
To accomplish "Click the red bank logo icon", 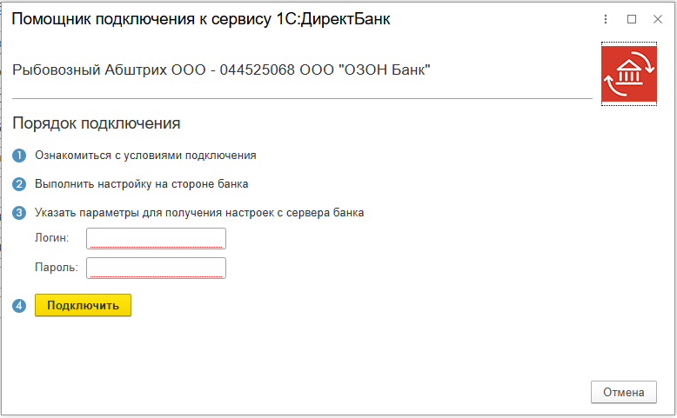I will pyautogui.click(x=630, y=75).
